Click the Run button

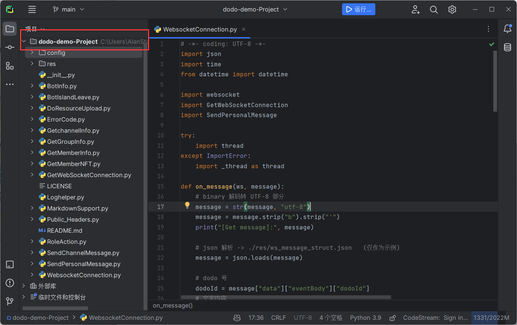(358, 9)
